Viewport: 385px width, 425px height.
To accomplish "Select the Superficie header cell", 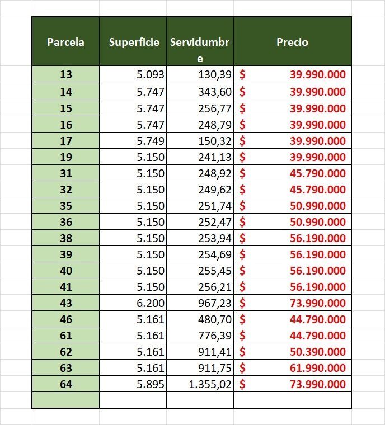I will pyautogui.click(x=133, y=41).
